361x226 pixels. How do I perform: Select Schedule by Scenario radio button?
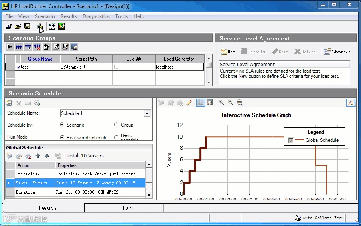tap(62, 125)
